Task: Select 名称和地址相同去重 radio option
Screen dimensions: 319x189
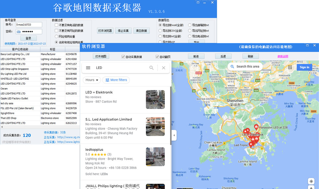Action: [56, 42]
